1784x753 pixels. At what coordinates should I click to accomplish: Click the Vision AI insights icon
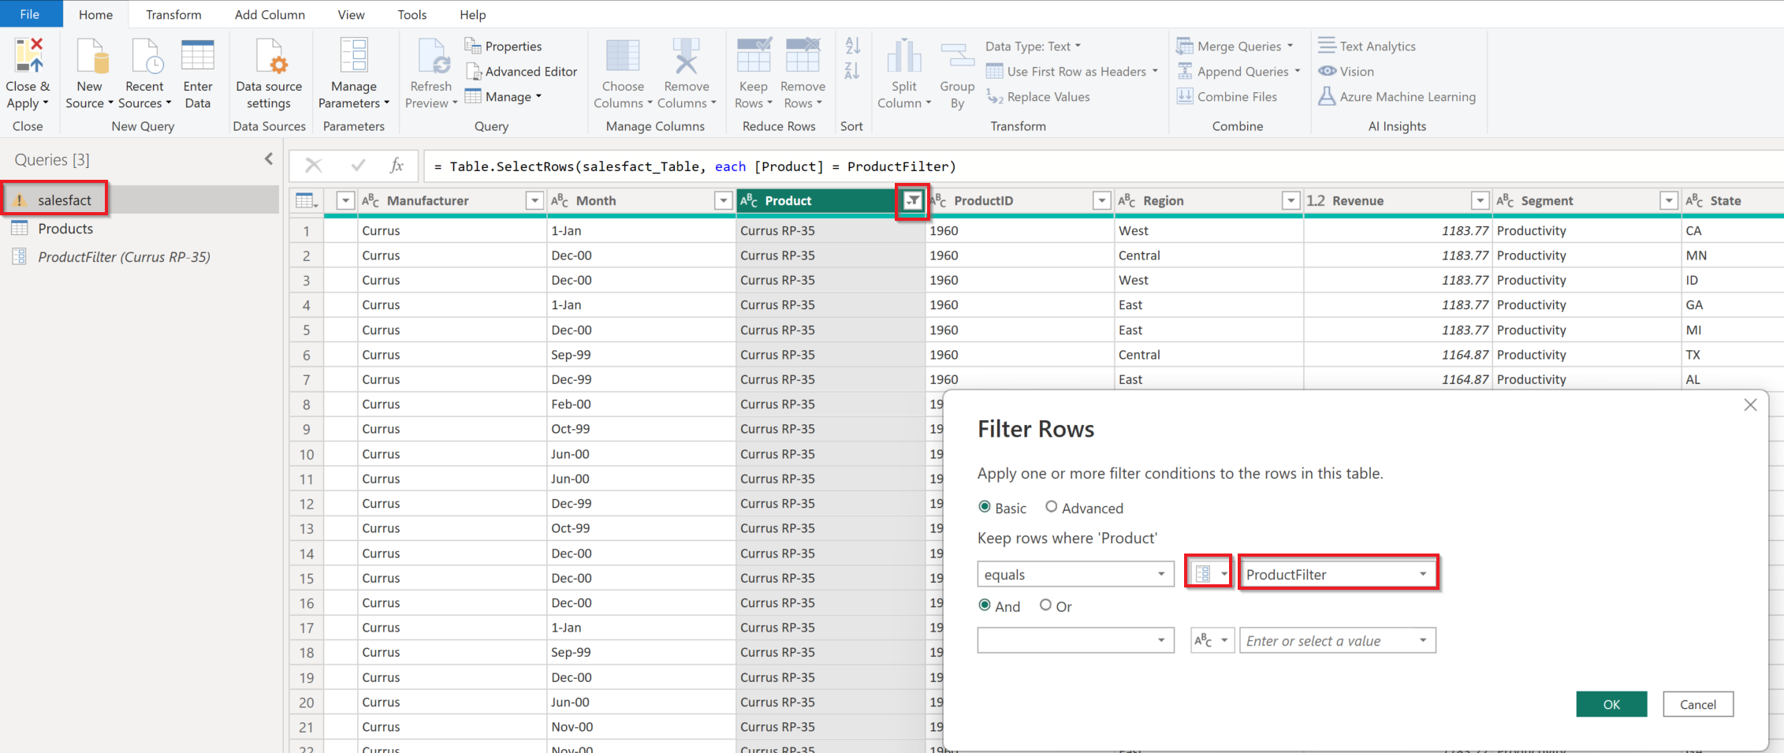1346,72
